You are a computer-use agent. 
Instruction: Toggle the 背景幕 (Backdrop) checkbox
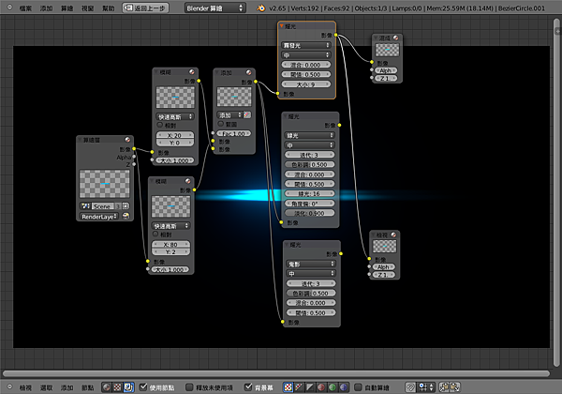(x=248, y=386)
